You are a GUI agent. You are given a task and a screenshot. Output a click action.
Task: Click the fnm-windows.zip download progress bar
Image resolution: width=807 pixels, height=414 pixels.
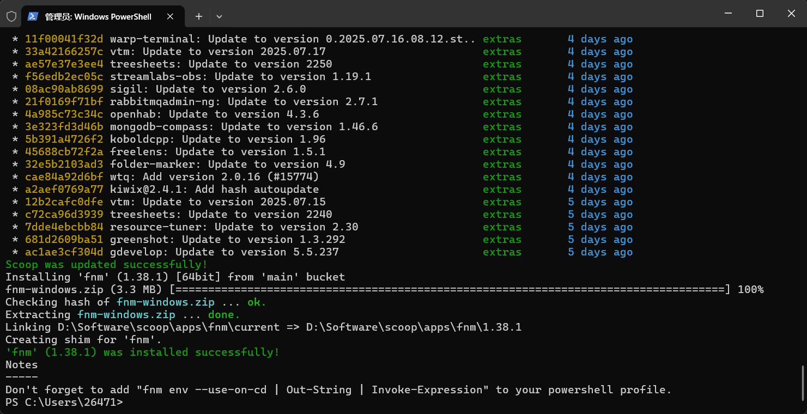point(450,290)
